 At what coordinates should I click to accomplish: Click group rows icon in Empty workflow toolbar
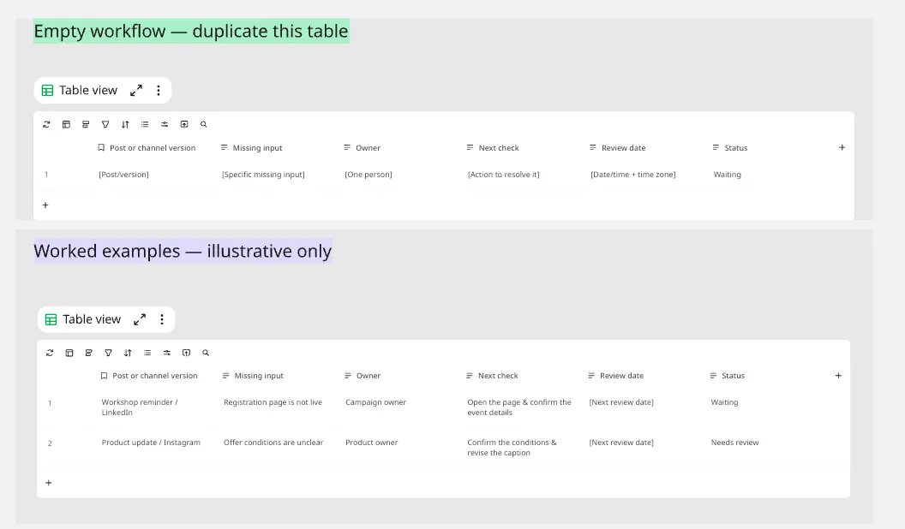coord(86,124)
